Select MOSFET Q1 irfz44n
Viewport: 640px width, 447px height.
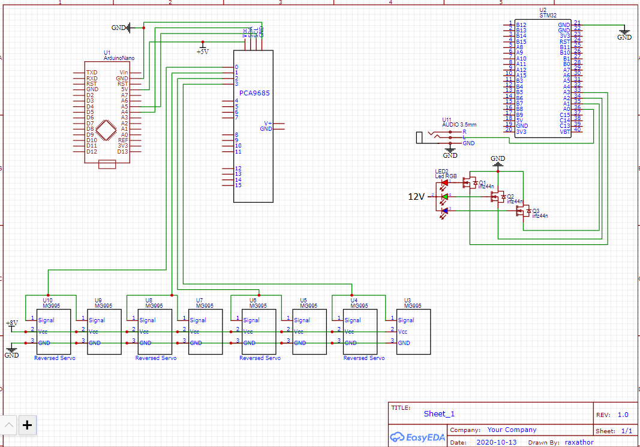pyautogui.click(x=470, y=182)
